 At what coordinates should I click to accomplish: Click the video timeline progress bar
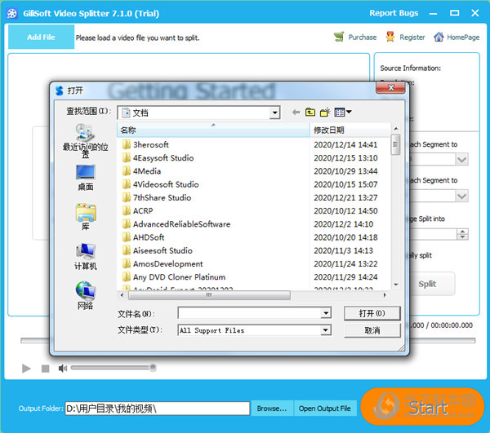(x=248, y=341)
